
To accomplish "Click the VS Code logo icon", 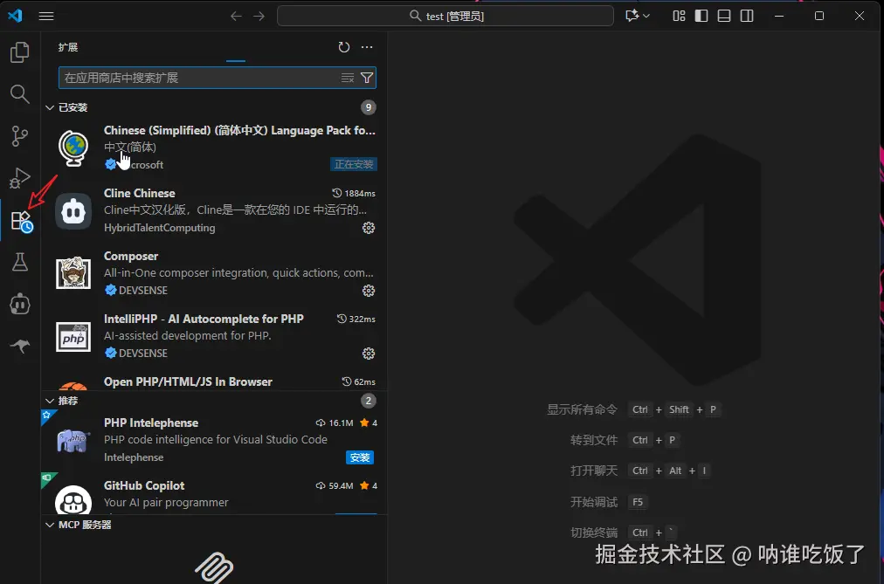I will (x=15, y=16).
